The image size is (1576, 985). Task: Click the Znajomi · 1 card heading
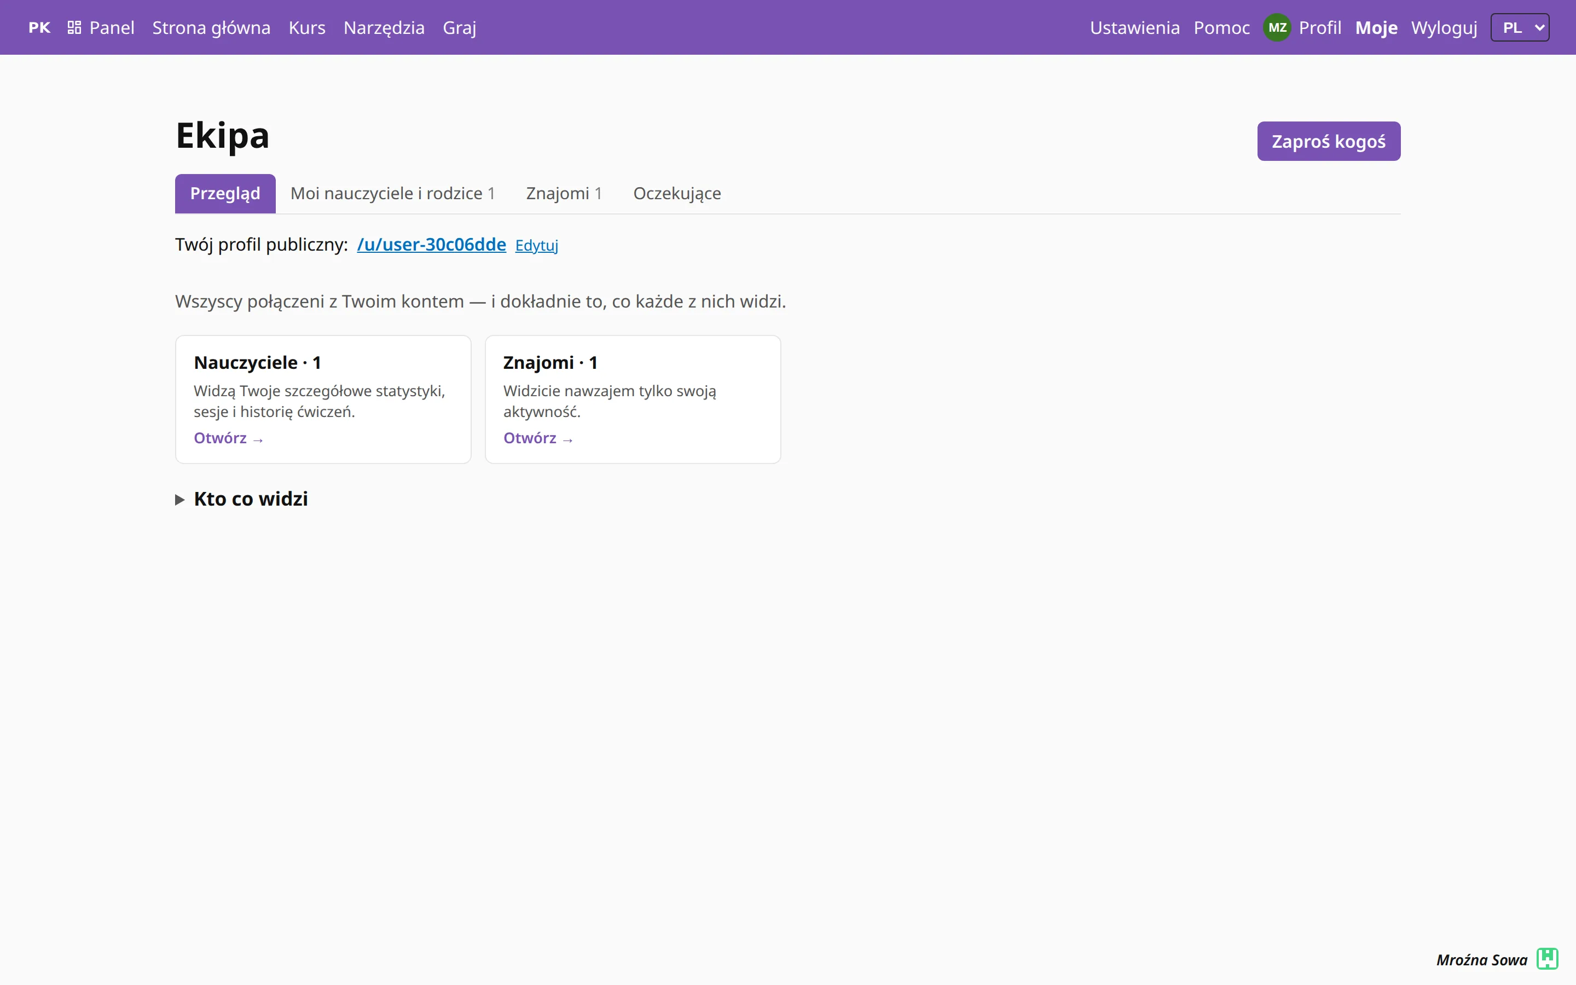coord(551,362)
